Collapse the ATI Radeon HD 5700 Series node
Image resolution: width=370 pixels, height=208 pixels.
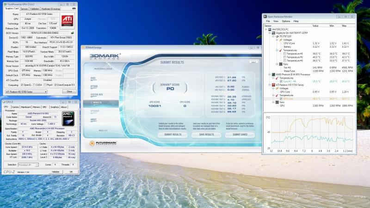click(270, 85)
